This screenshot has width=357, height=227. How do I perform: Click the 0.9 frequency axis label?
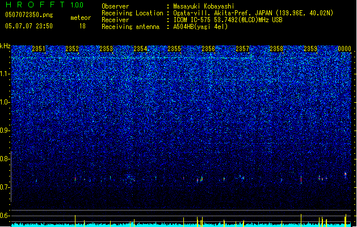tap(5, 131)
